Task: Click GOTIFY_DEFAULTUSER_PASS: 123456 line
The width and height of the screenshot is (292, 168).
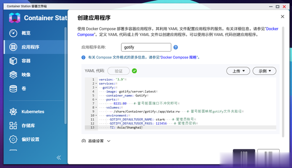Action: click(138, 123)
